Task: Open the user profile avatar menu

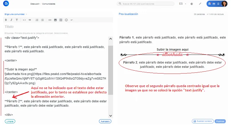Action: [224, 4]
